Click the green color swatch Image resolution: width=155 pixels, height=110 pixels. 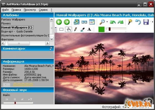pos(101,29)
